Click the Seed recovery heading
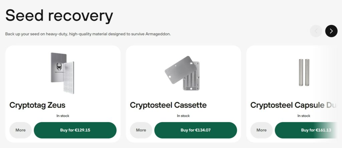Viewport: 342px width, 148px height. point(59,16)
